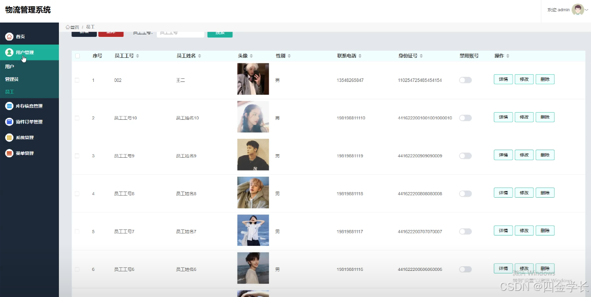Open avatar thumbnail of 员工姓名7
The width and height of the screenshot is (591, 297).
[x=253, y=230]
